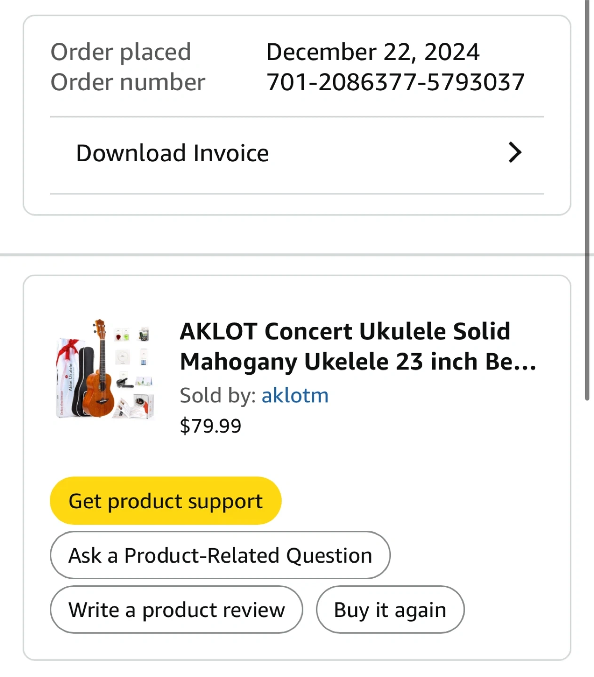Screen dimensions: 594x677
Task: Hit the Buy it again button
Action: pyautogui.click(x=390, y=610)
